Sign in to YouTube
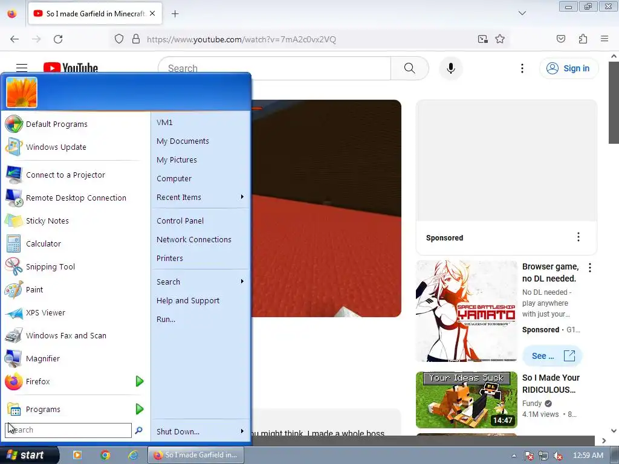 [x=568, y=68]
